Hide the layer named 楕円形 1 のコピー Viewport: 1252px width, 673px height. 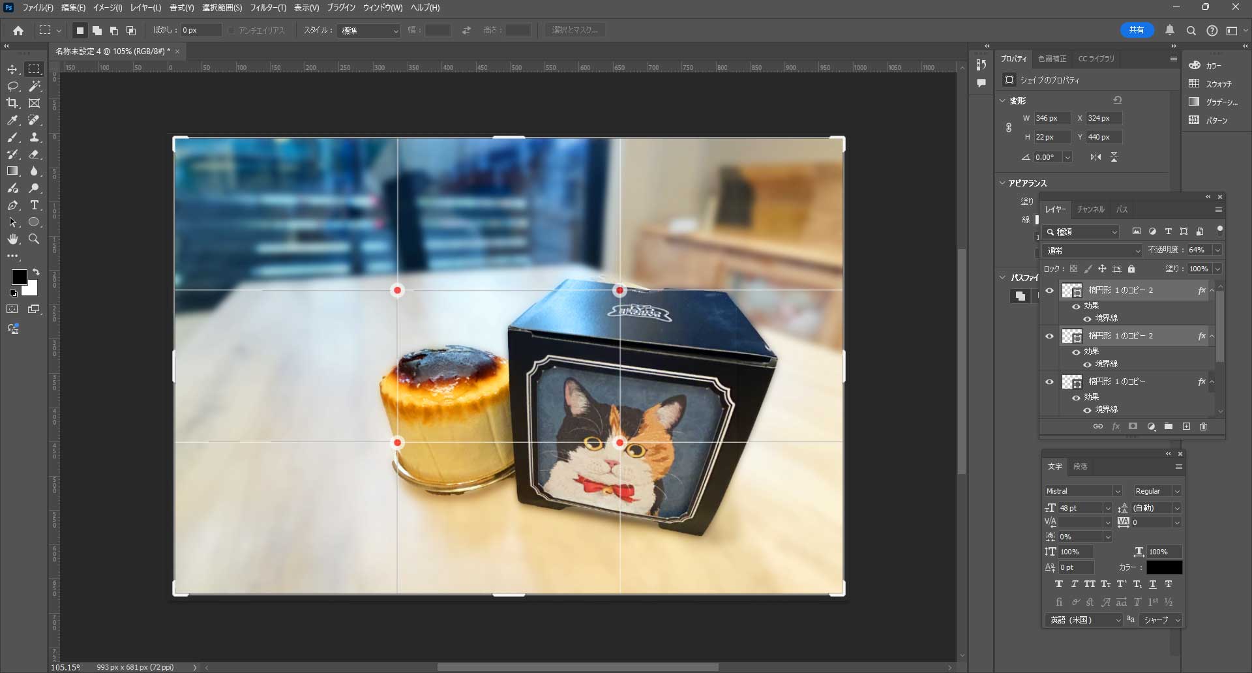click(1049, 382)
